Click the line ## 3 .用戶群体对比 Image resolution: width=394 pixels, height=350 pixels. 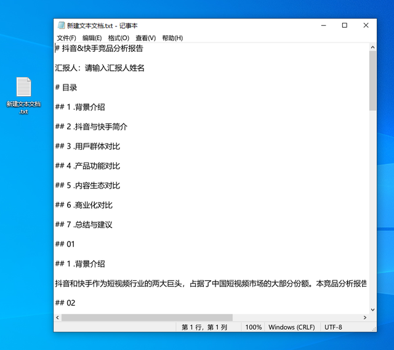tap(87, 146)
